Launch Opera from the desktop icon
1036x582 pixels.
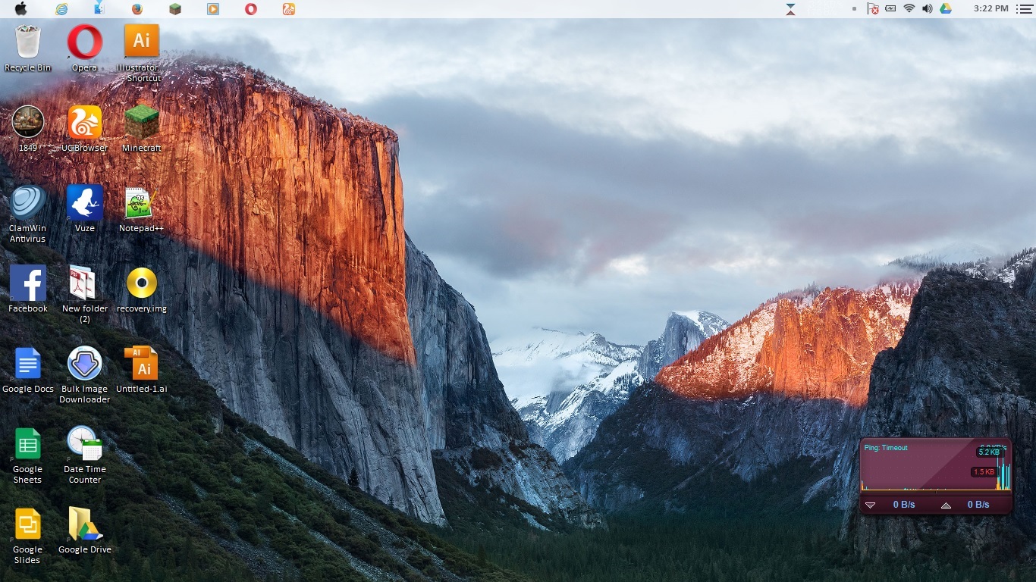[85, 48]
